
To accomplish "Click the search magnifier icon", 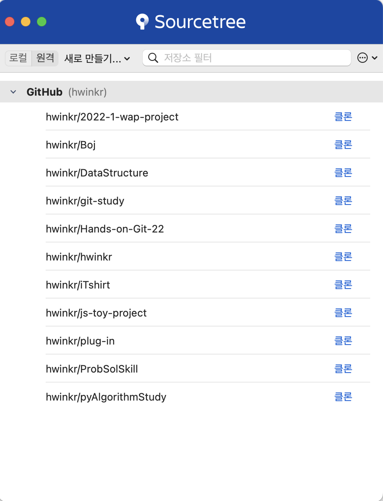I will click(x=153, y=58).
